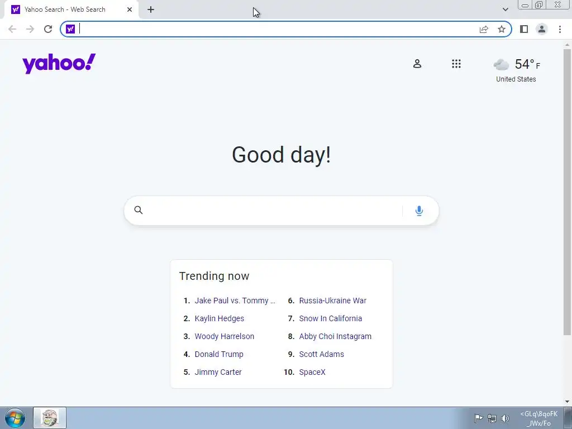Bookmark this tab with the star icon
572x429 pixels.
tap(502, 29)
